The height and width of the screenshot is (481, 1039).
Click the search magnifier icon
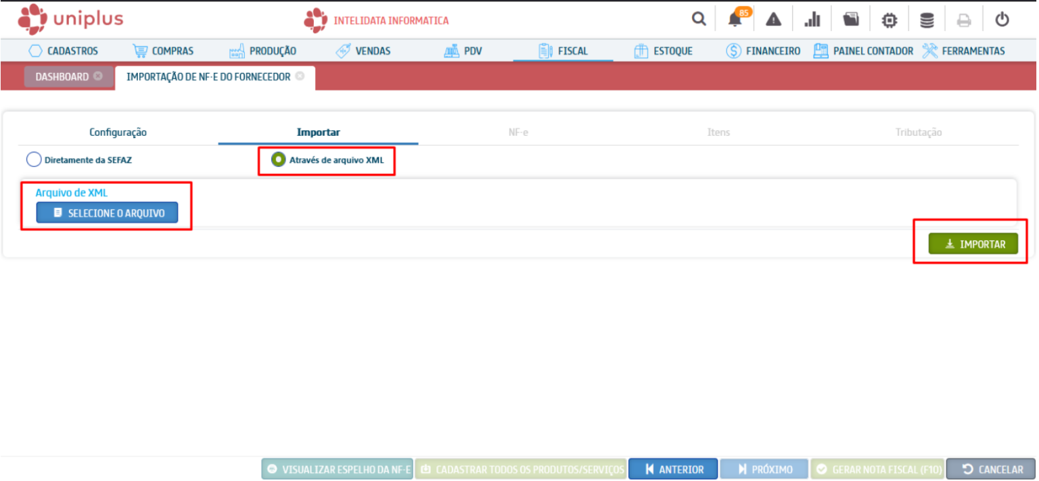pyautogui.click(x=698, y=20)
